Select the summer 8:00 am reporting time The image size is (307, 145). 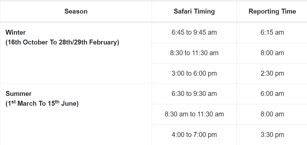[x=272, y=114]
